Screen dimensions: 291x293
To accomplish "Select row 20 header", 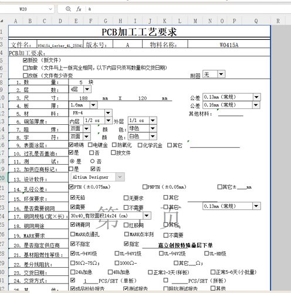I will (x=2, y=178).
